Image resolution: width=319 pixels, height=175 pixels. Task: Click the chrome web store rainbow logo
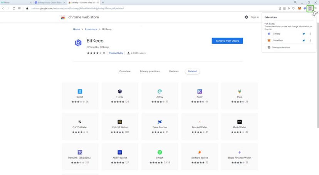click(63, 17)
